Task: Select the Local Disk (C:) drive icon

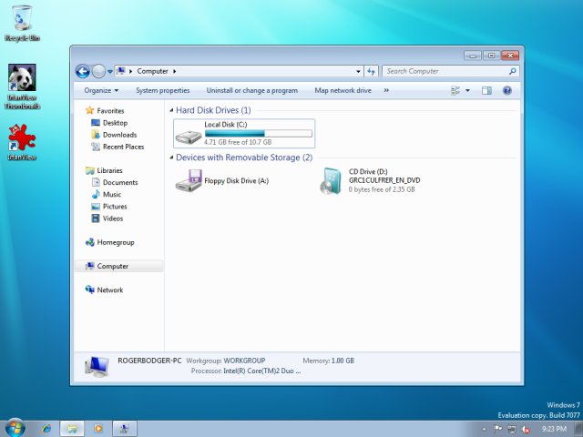Action: (189, 137)
